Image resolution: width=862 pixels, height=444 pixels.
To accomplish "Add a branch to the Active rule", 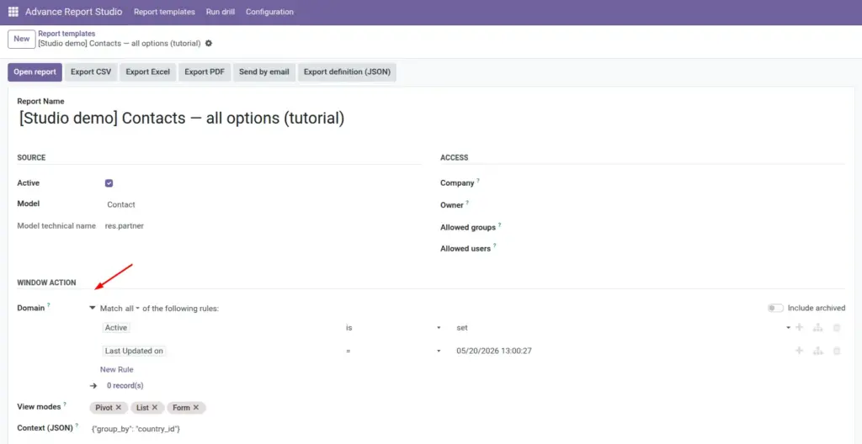I will point(818,327).
